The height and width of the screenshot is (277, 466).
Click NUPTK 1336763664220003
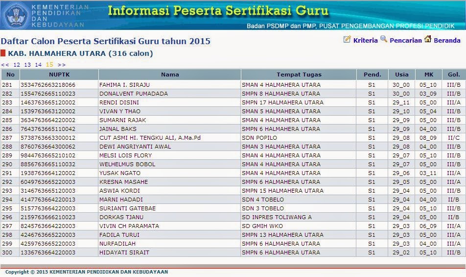48,252
